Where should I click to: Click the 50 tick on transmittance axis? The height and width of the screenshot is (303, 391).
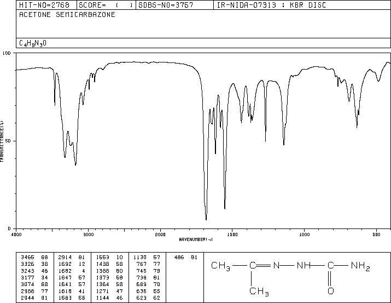tap(9, 141)
